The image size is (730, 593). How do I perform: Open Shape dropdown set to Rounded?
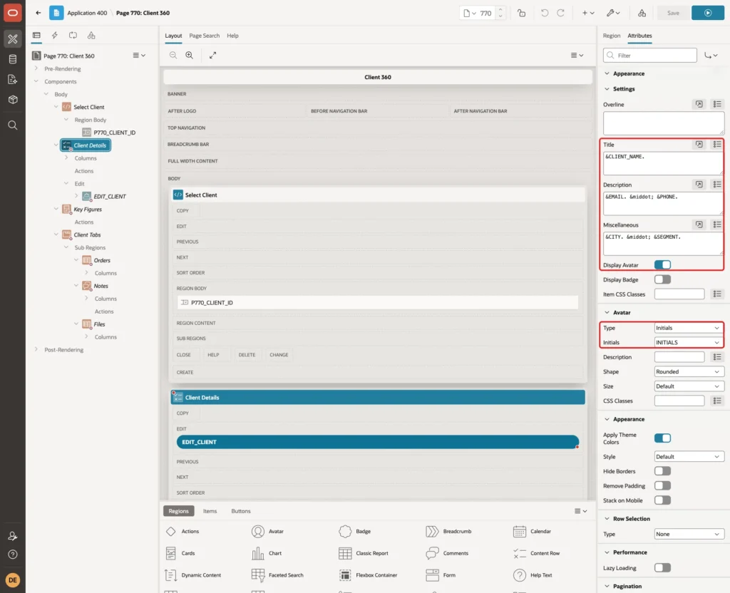[x=689, y=371]
